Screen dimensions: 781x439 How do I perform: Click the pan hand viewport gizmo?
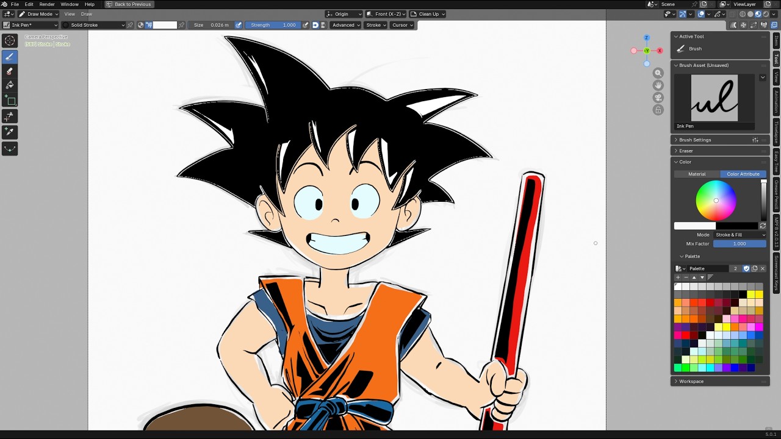[658, 85]
